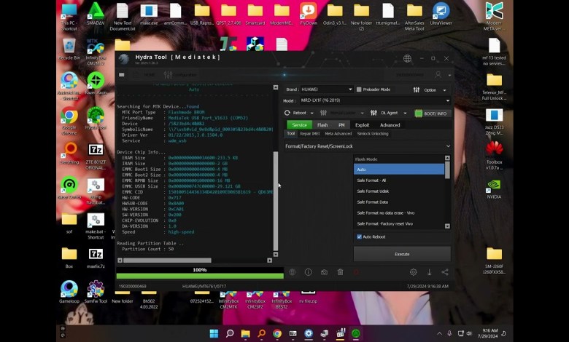Click the download arrow icon

point(429,272)
